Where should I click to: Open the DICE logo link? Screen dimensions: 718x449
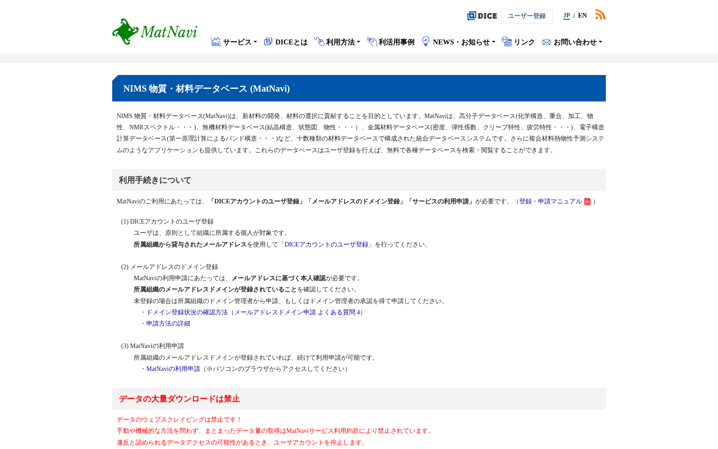tap(482, 16)
